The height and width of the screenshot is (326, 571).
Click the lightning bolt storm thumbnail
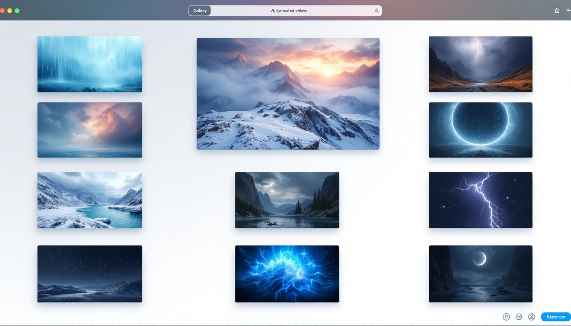(x=480, y=200)
